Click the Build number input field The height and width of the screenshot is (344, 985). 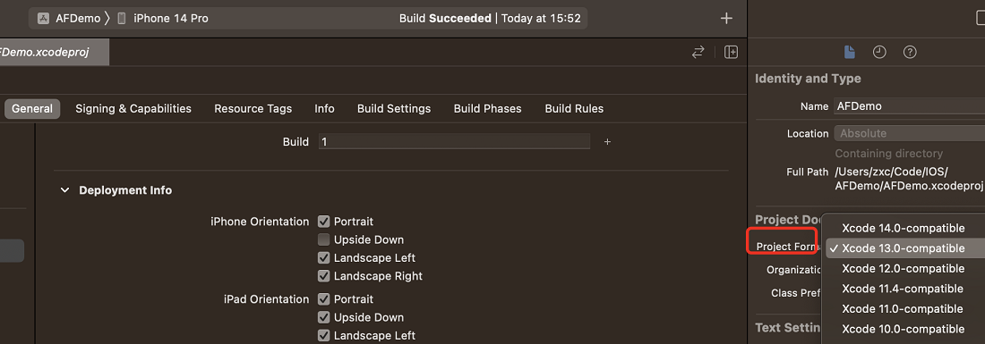[454, 141]
